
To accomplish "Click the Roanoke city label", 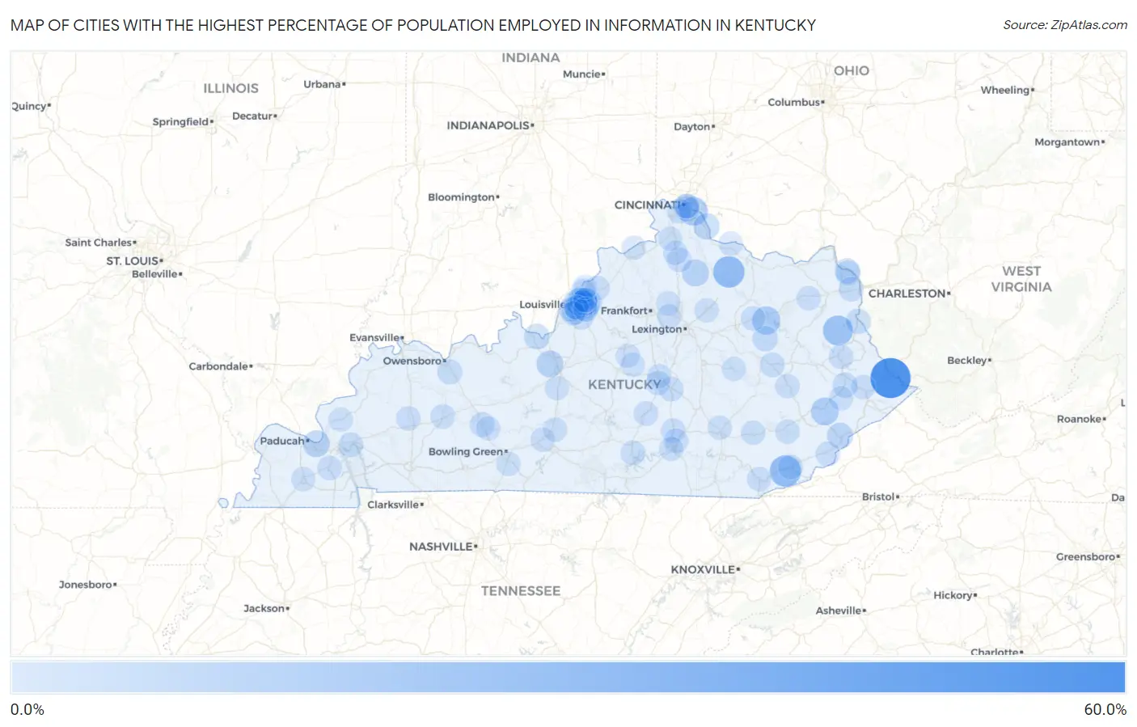I will (x=1080, y=419).
